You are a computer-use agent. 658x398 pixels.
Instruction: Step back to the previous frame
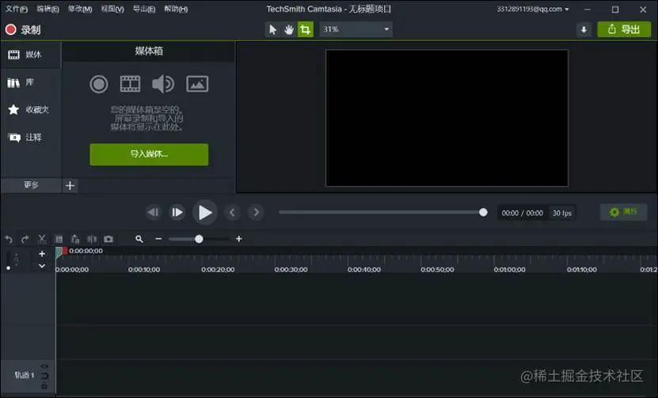click(153, 213)
